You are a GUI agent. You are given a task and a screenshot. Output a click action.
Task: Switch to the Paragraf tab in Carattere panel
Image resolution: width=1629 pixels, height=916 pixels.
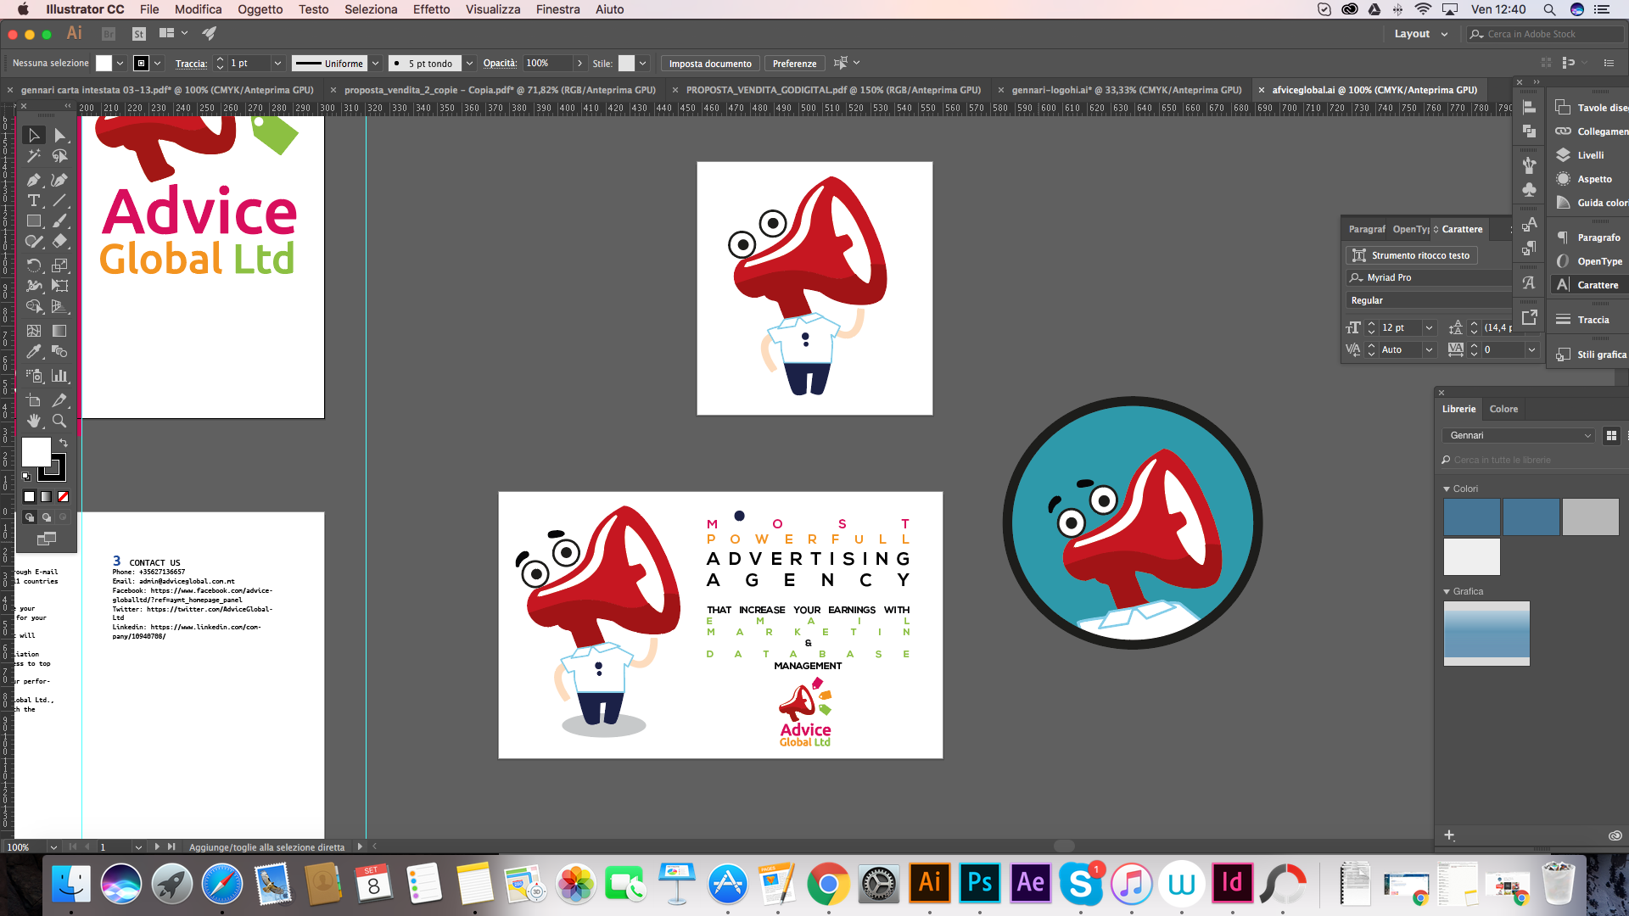tap(1366, 230)
